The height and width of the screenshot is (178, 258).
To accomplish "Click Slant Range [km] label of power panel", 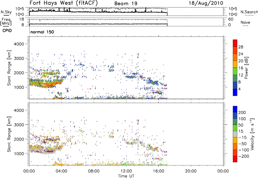I will pos(9,68).
